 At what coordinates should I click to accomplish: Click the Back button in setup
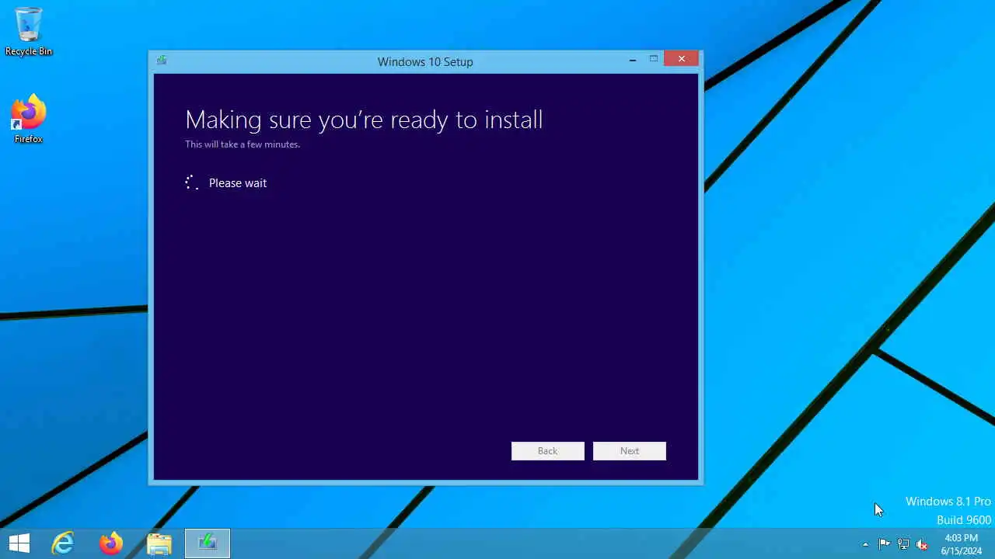(x=548, y=451)
